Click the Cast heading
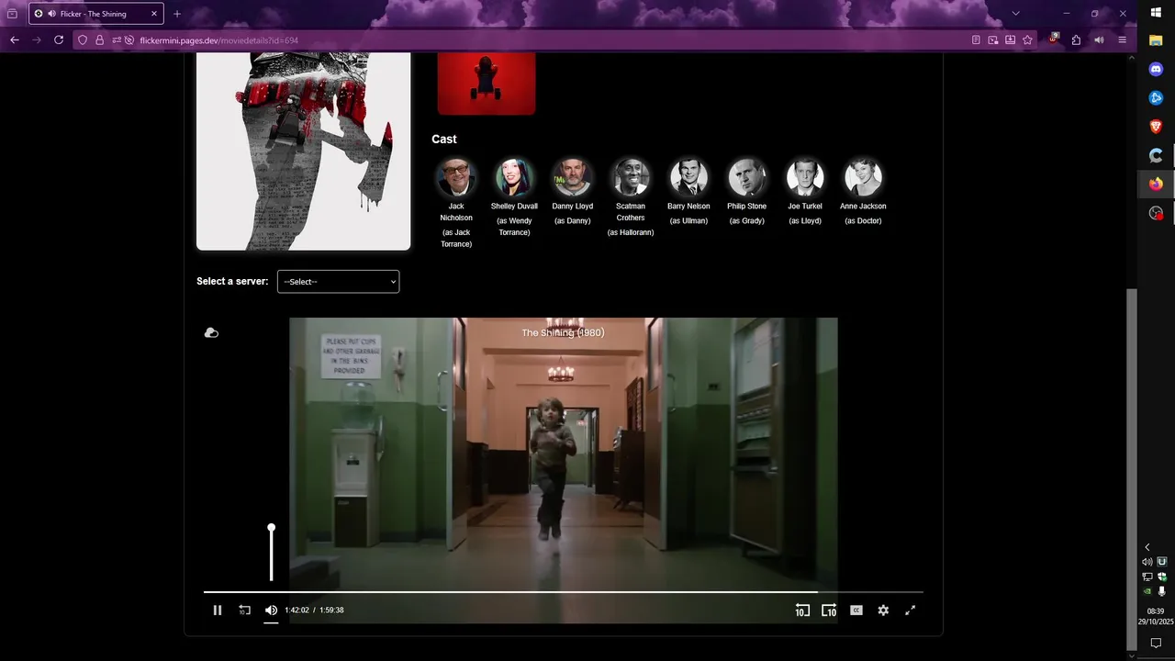Image resolution: width=1175 pixels, height=661 pixels. [x=444, y=140]
